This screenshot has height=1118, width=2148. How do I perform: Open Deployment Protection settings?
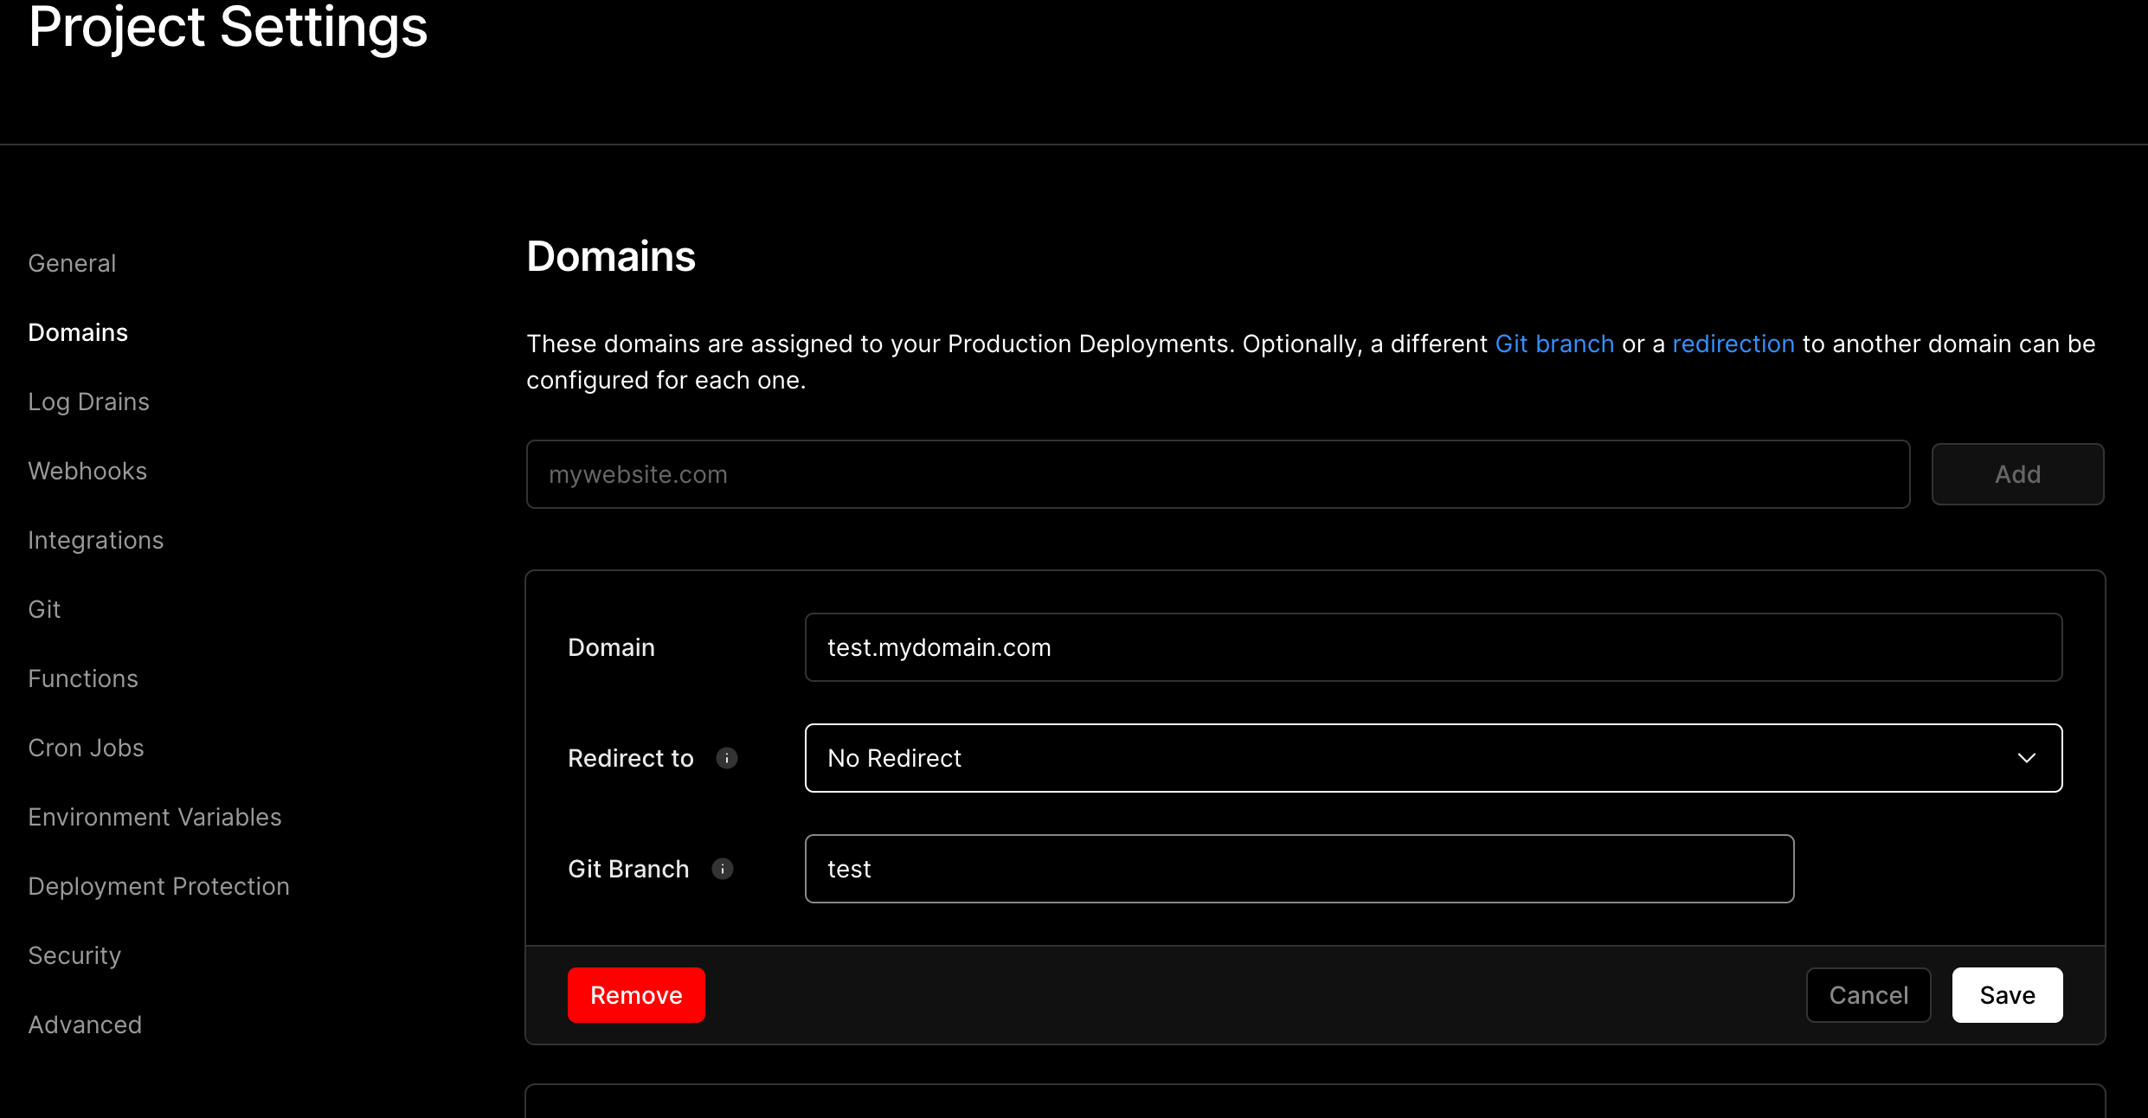click(158, 885)
